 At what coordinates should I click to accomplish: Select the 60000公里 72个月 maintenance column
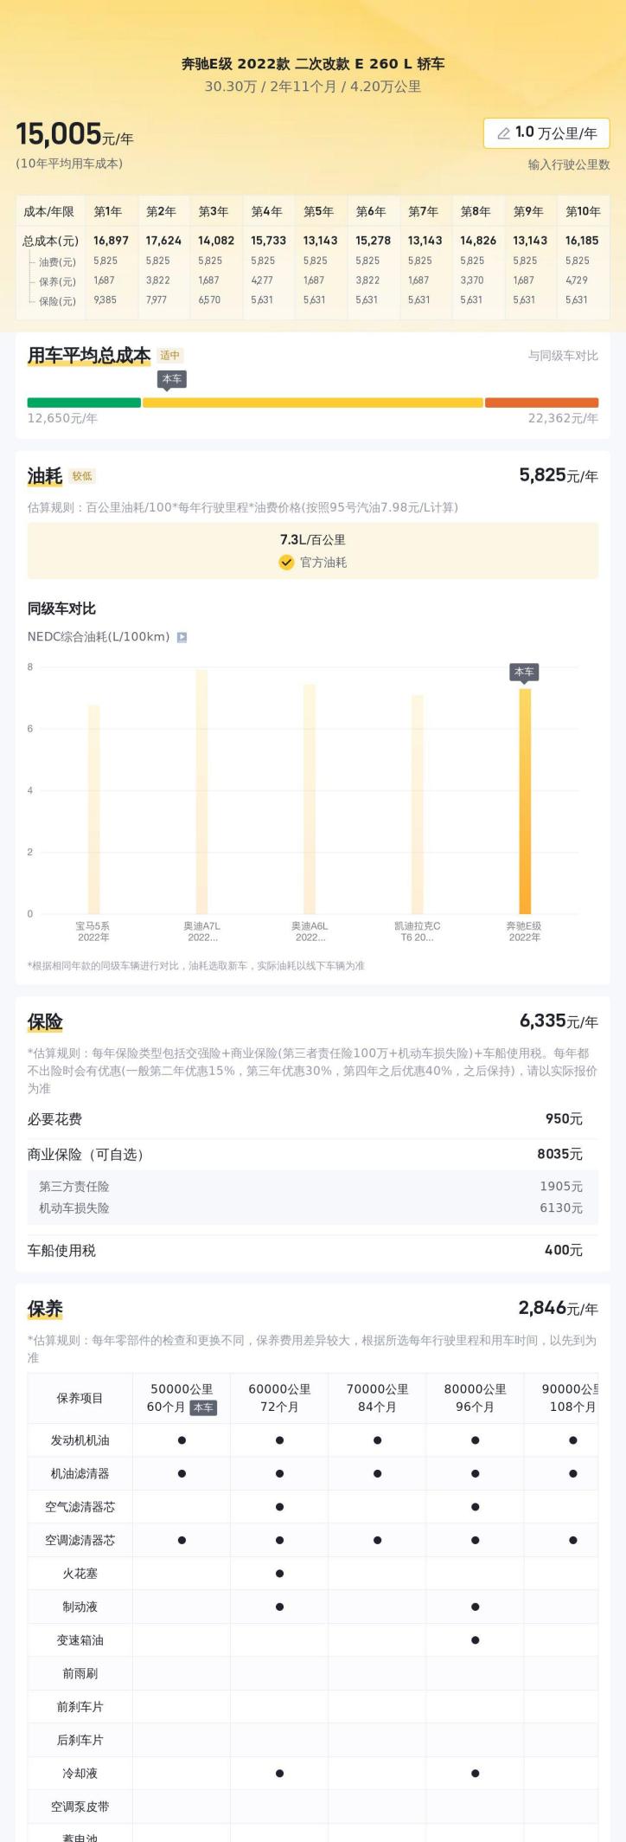click(x=279, y=1398)
